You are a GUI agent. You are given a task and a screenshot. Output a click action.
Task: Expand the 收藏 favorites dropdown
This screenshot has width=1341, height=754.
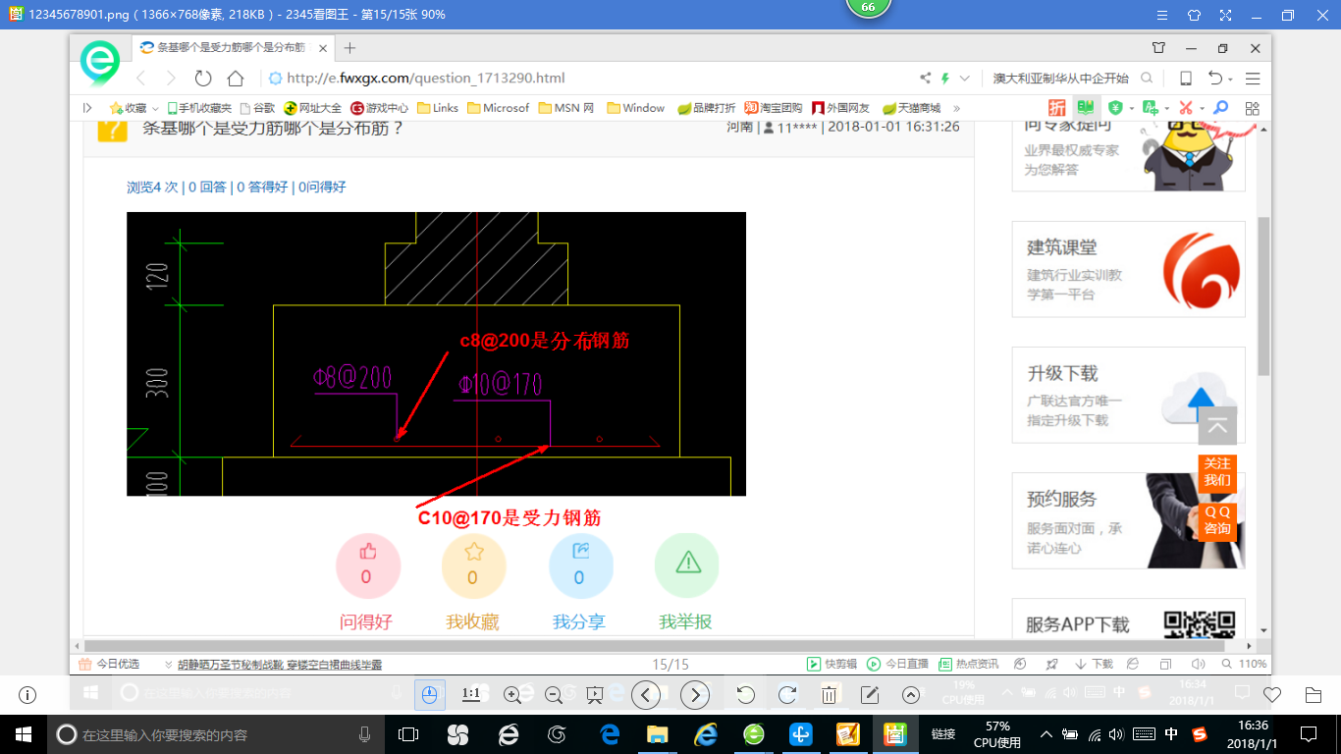(154, 108)
